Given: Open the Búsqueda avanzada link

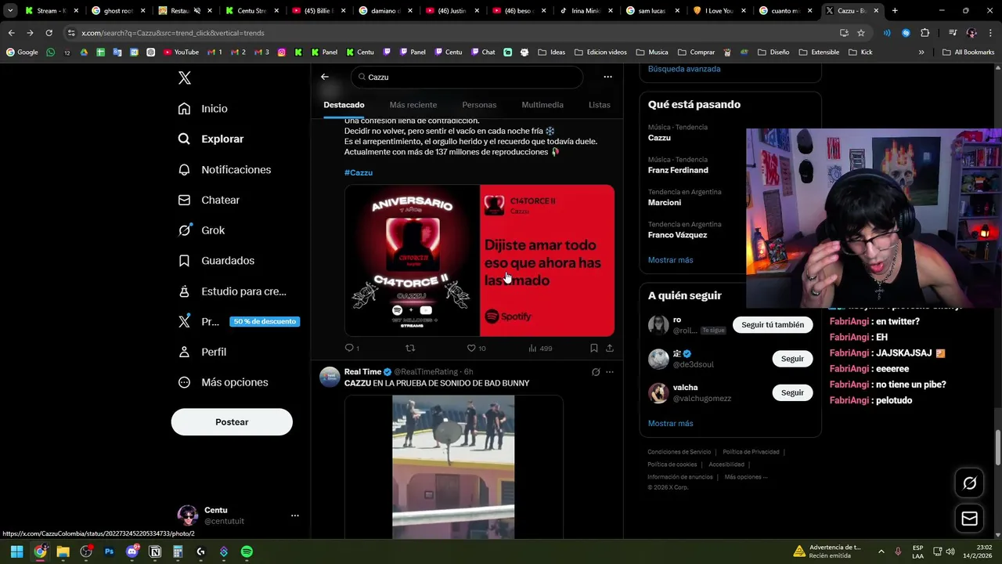Looking at the screenshot, I should [x=684, y=69].
